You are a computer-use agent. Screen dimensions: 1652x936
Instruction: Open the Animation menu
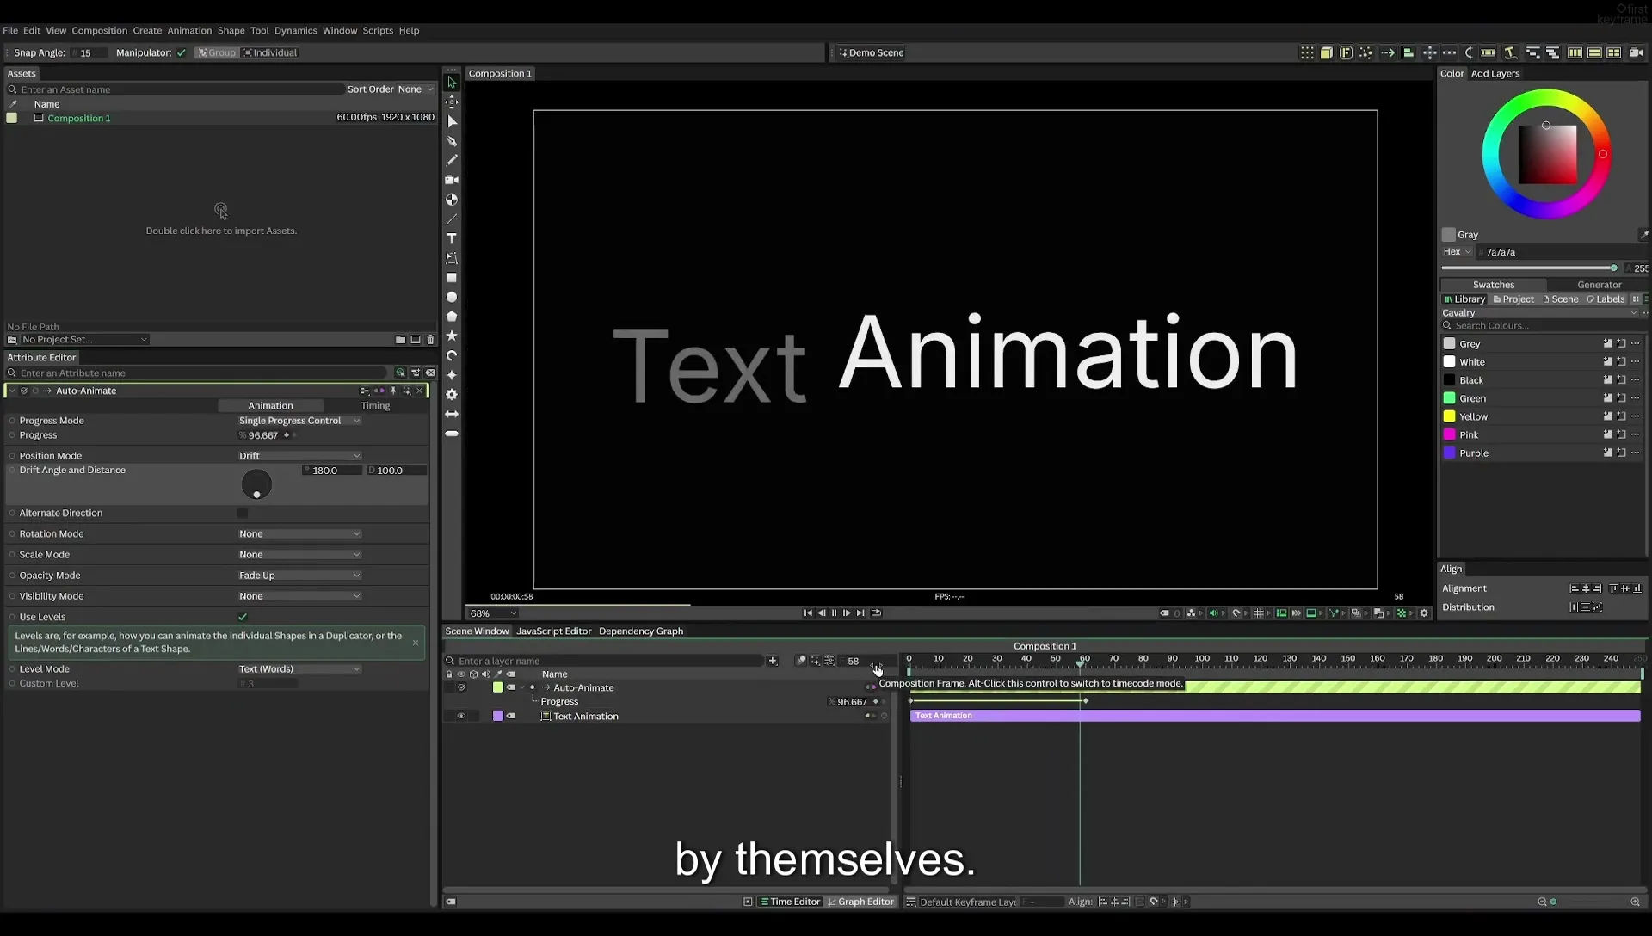189,30
